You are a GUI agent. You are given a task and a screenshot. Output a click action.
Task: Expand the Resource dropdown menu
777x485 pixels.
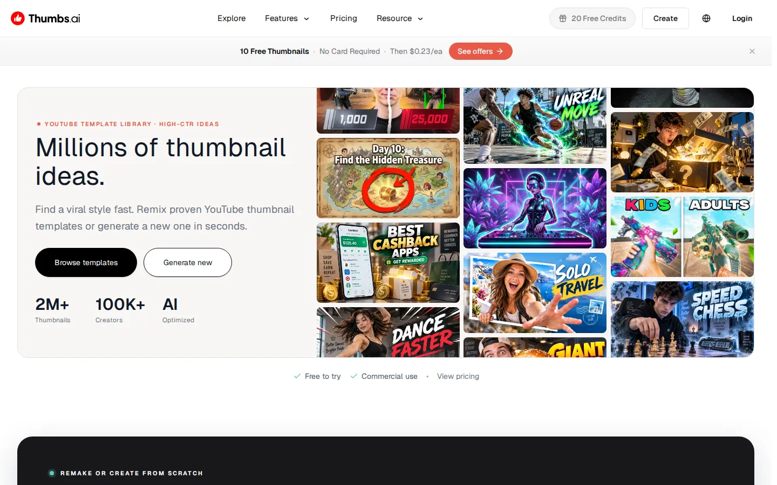pos(400,18)
